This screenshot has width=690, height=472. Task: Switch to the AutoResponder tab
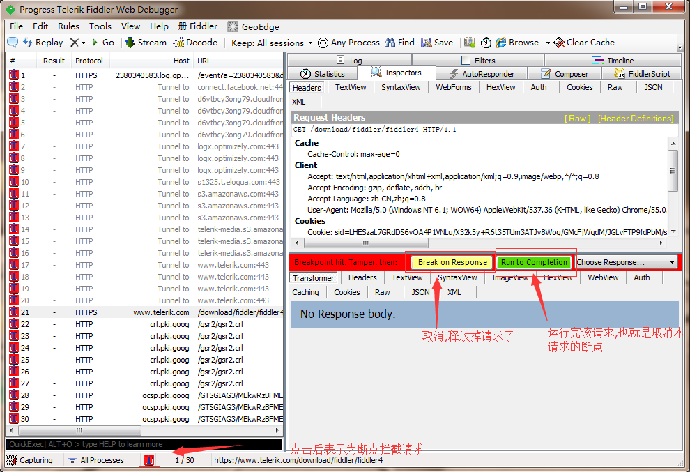click(482, 73)
